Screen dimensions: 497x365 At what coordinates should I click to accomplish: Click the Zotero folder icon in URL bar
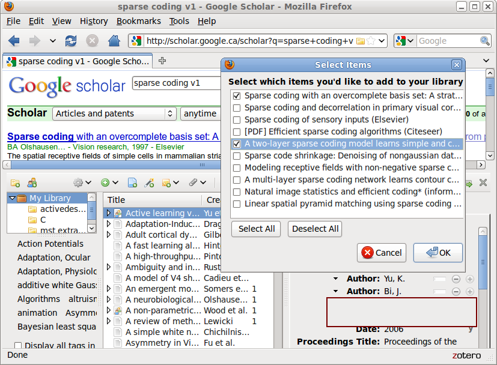point(361,41)
